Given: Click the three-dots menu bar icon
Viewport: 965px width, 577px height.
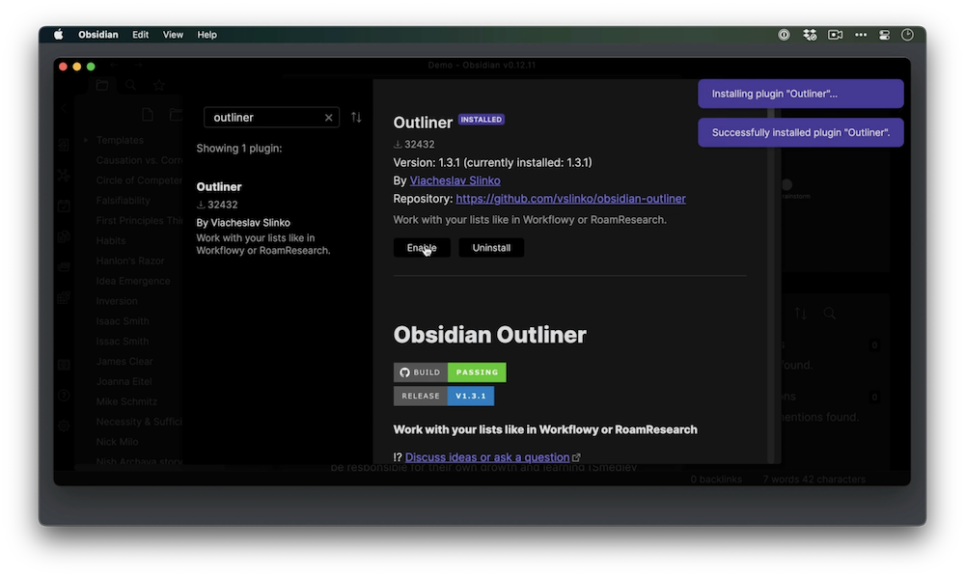Looking at the screenshot, I should pyautogui.click(x=861, y=35).
